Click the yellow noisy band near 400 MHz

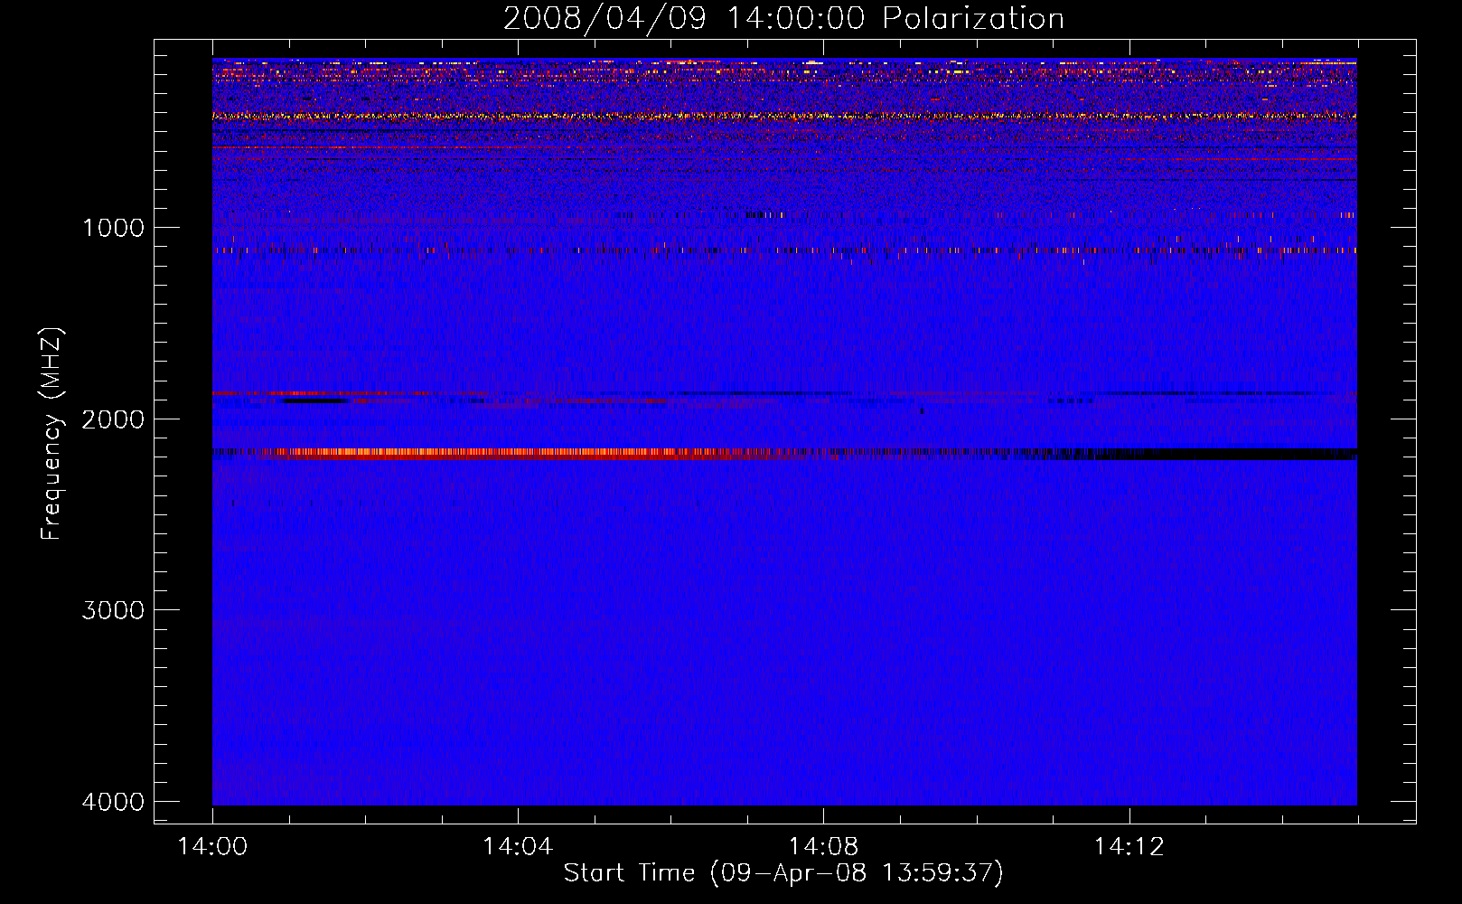point(784,116)
